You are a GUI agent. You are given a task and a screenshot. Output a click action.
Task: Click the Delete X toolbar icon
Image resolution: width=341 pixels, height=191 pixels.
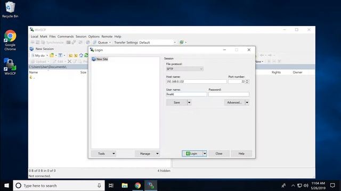(x=69, y=62)
